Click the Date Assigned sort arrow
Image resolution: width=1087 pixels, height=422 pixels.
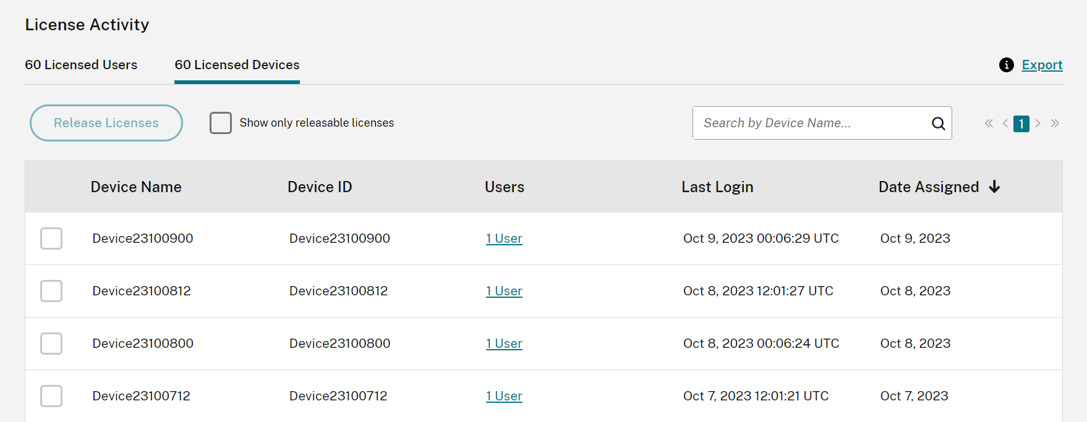(x=994, y=187)
